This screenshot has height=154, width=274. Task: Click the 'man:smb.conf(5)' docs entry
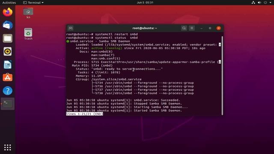106,59
